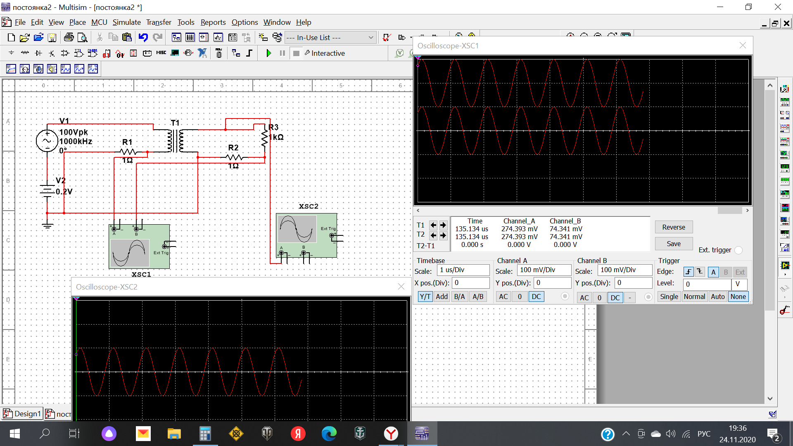Click the diode component icon
The height and width of the screenshot is (446, 793).
coord(38,53)
